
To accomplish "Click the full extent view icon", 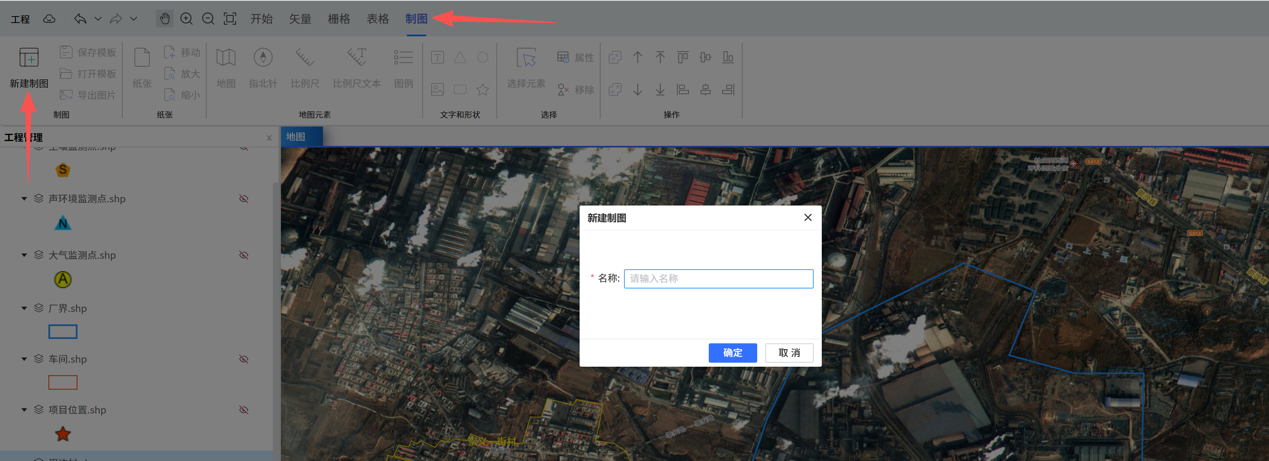I will click(x=230, y=19).
